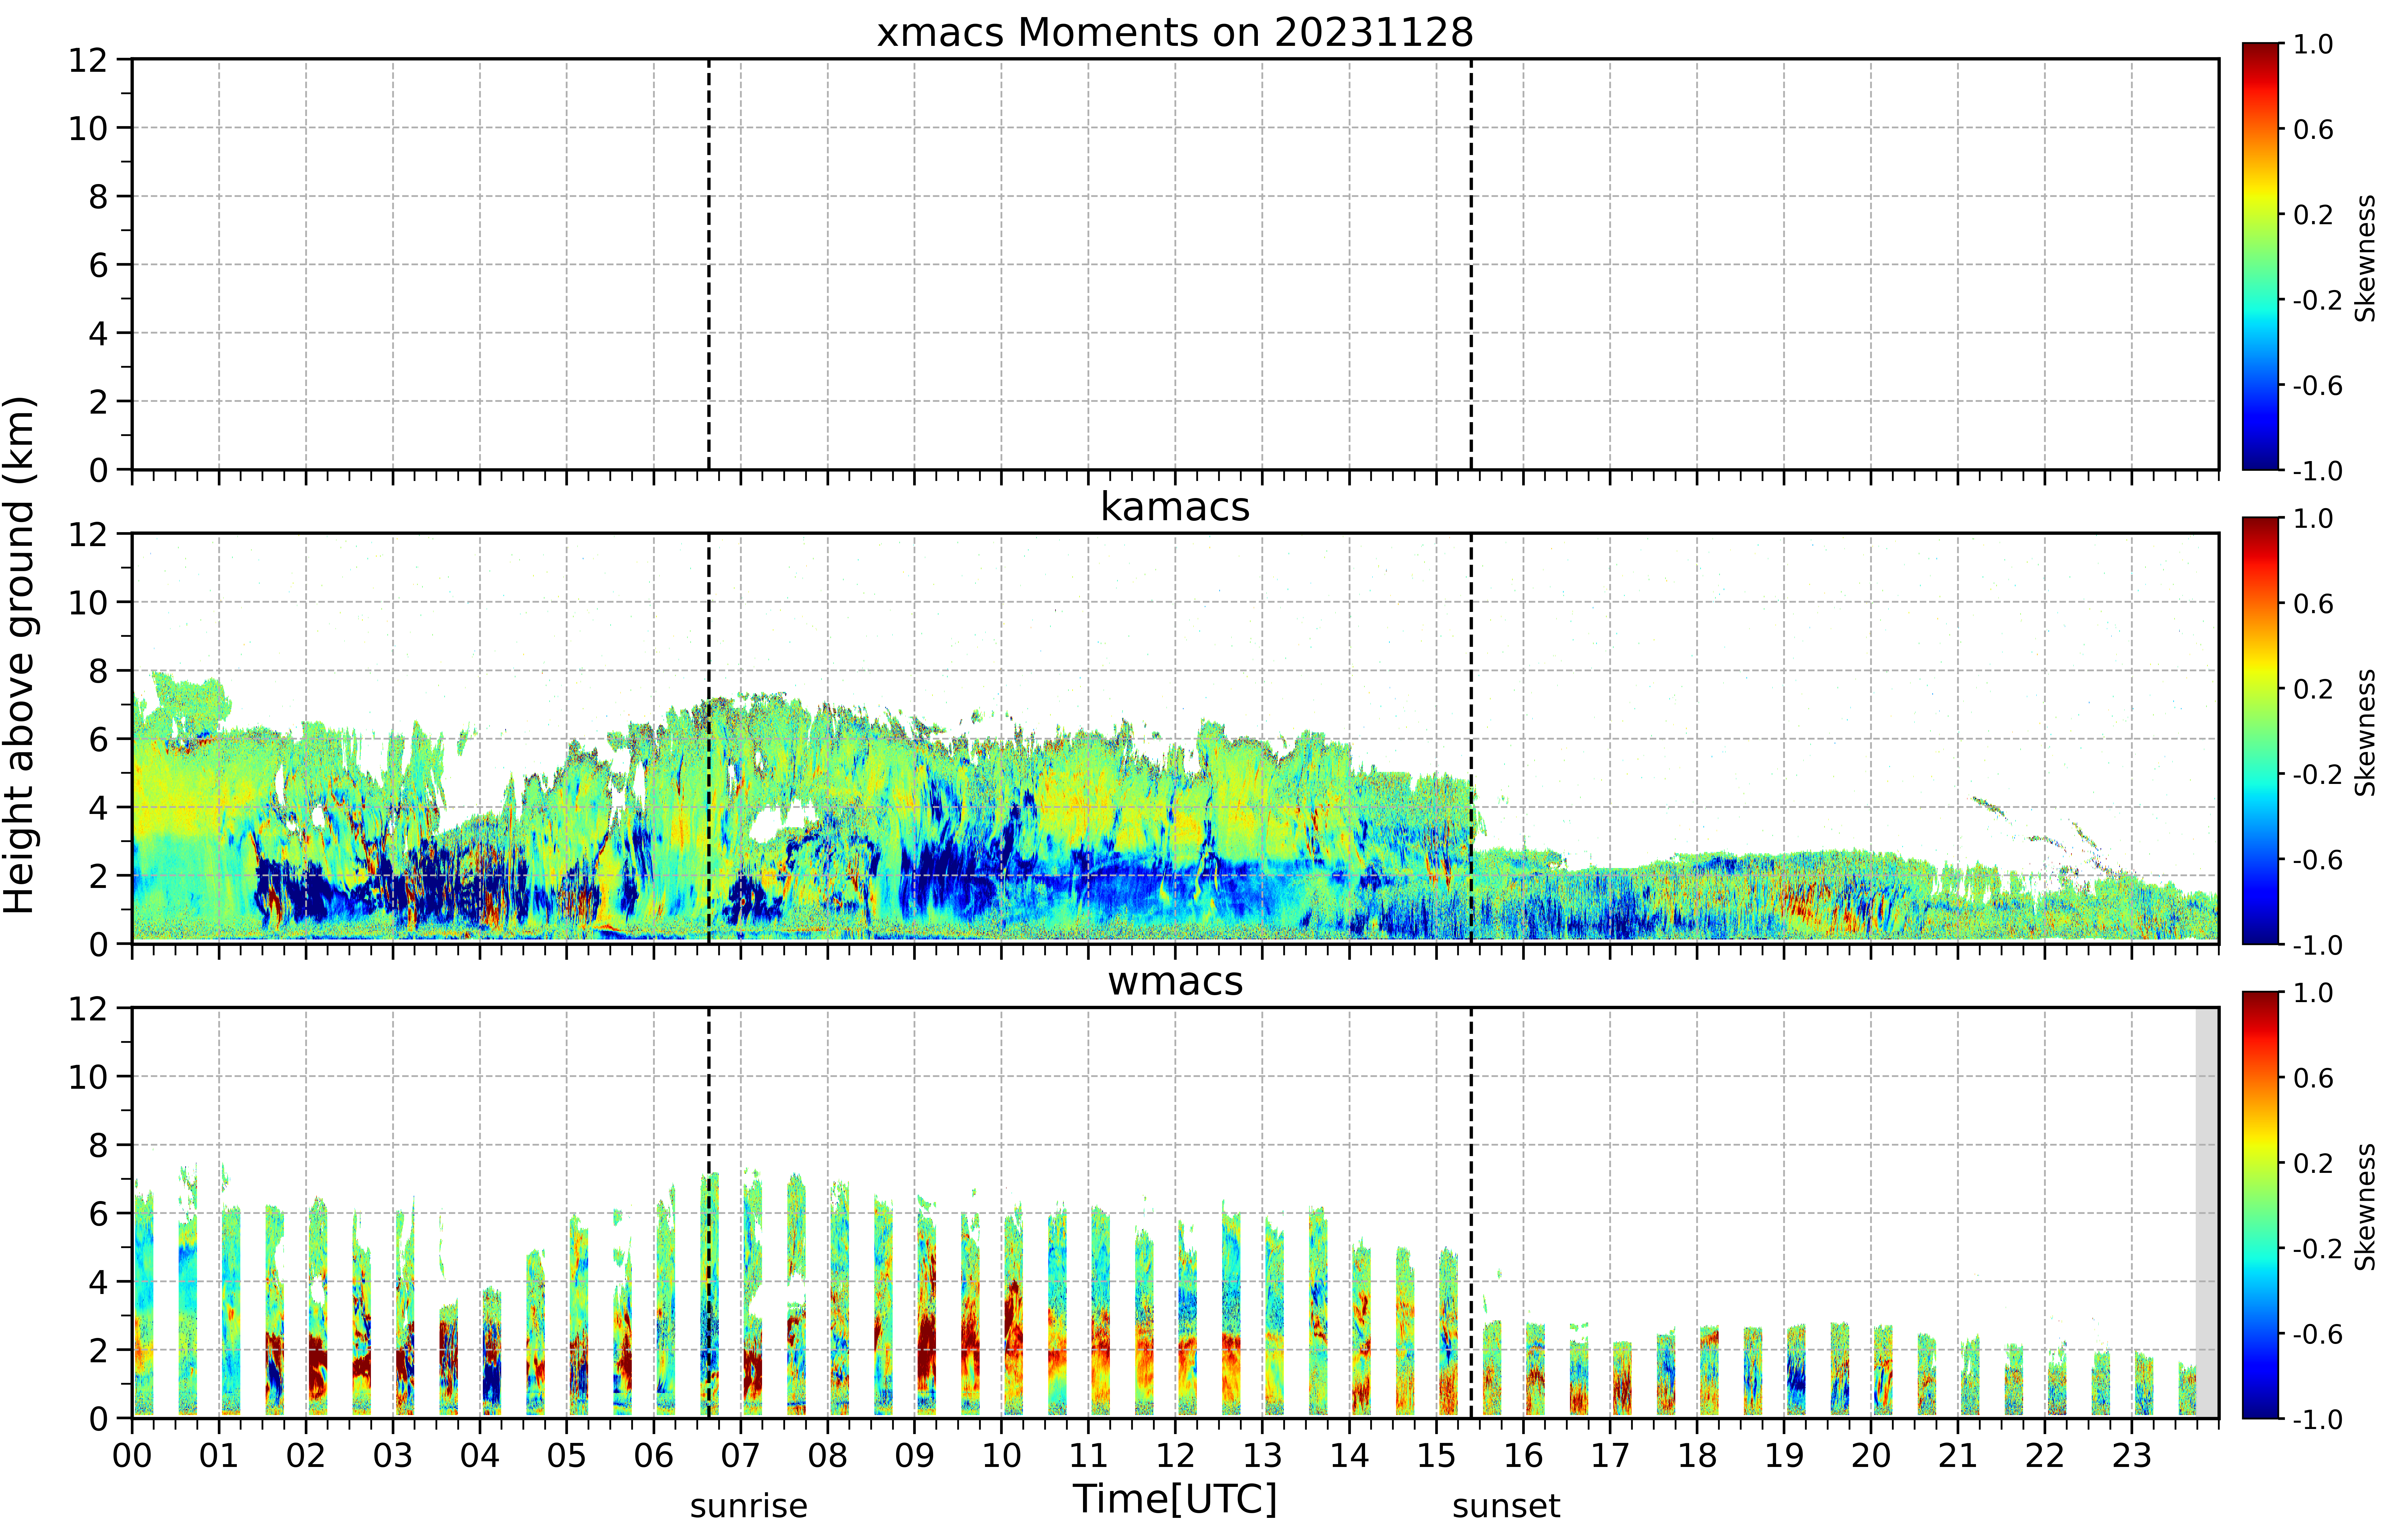This screenshot has height=1540, width=2394.
Task: Click the "Skewness" label beside the wmacs colorbar
Action: click(2365, 1207)
